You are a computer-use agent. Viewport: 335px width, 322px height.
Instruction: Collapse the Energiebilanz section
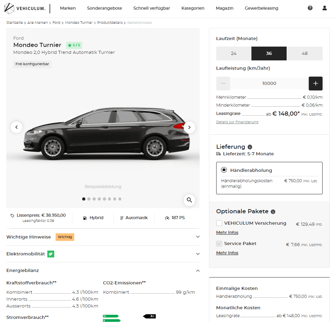click(103, 271)
